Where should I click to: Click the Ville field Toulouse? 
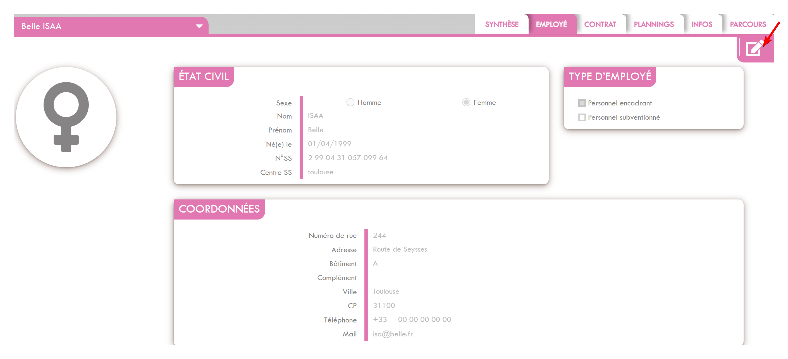pos(386,291)
